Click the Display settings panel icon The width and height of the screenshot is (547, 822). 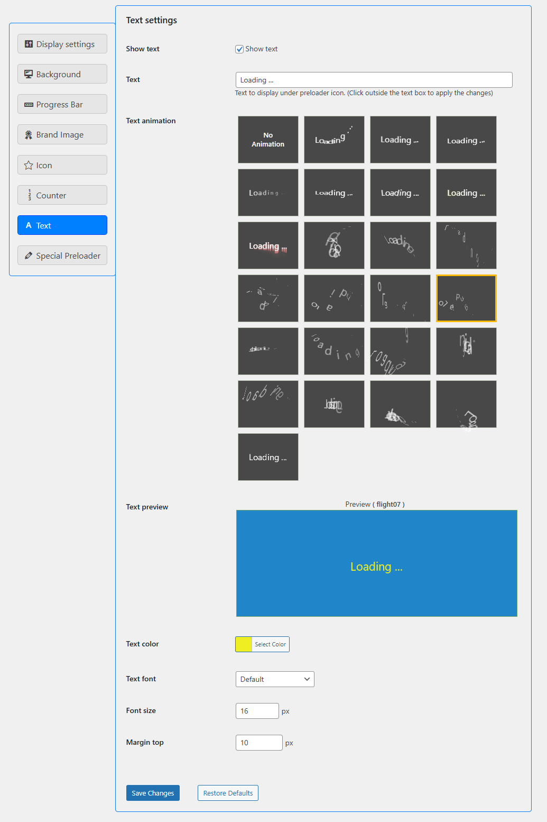point(29,44)
